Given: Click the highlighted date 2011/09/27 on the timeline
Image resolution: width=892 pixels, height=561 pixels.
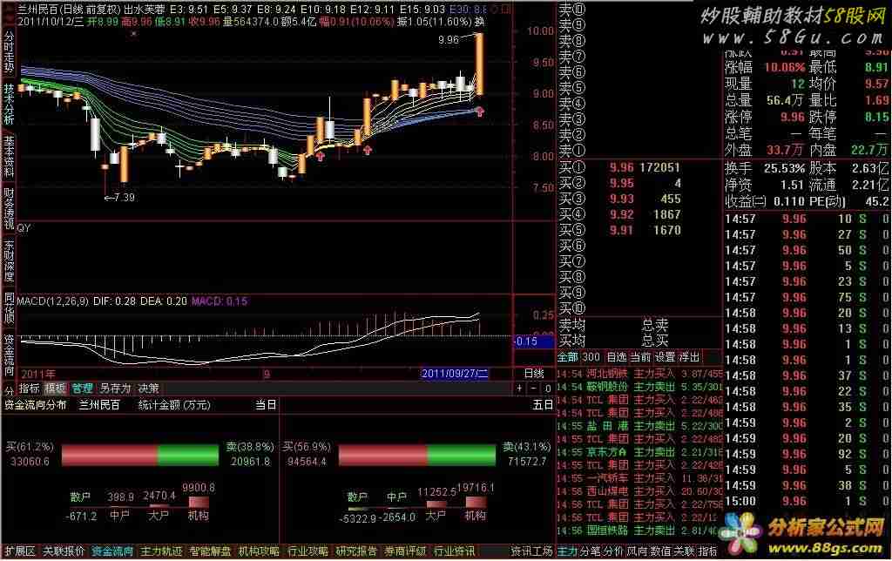Looking at the screenshot, I should (454, 374).
